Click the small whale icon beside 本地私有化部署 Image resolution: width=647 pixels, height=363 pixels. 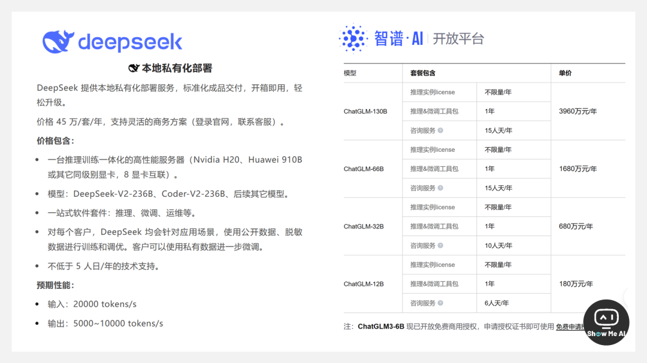(134, 68)
